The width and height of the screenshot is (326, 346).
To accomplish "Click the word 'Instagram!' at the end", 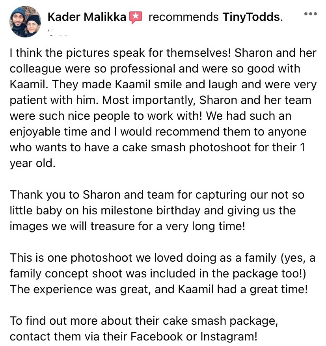I will (229, 337).
